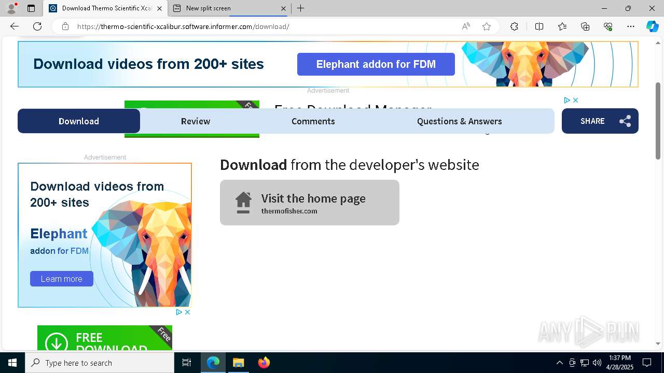Open the profile avatar icon
Image resolution: width=664 pixels, height=373 pixels.
tap(11, 8)
